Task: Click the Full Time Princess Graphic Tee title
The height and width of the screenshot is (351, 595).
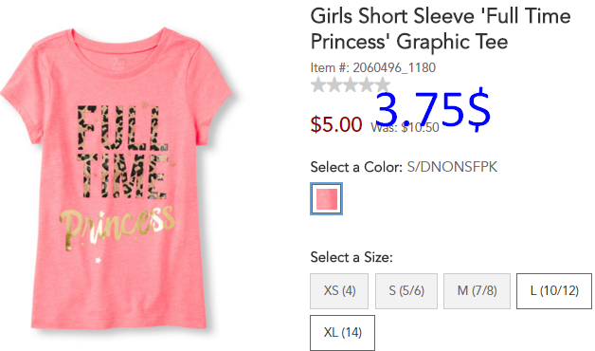Action: click(441, 28)
